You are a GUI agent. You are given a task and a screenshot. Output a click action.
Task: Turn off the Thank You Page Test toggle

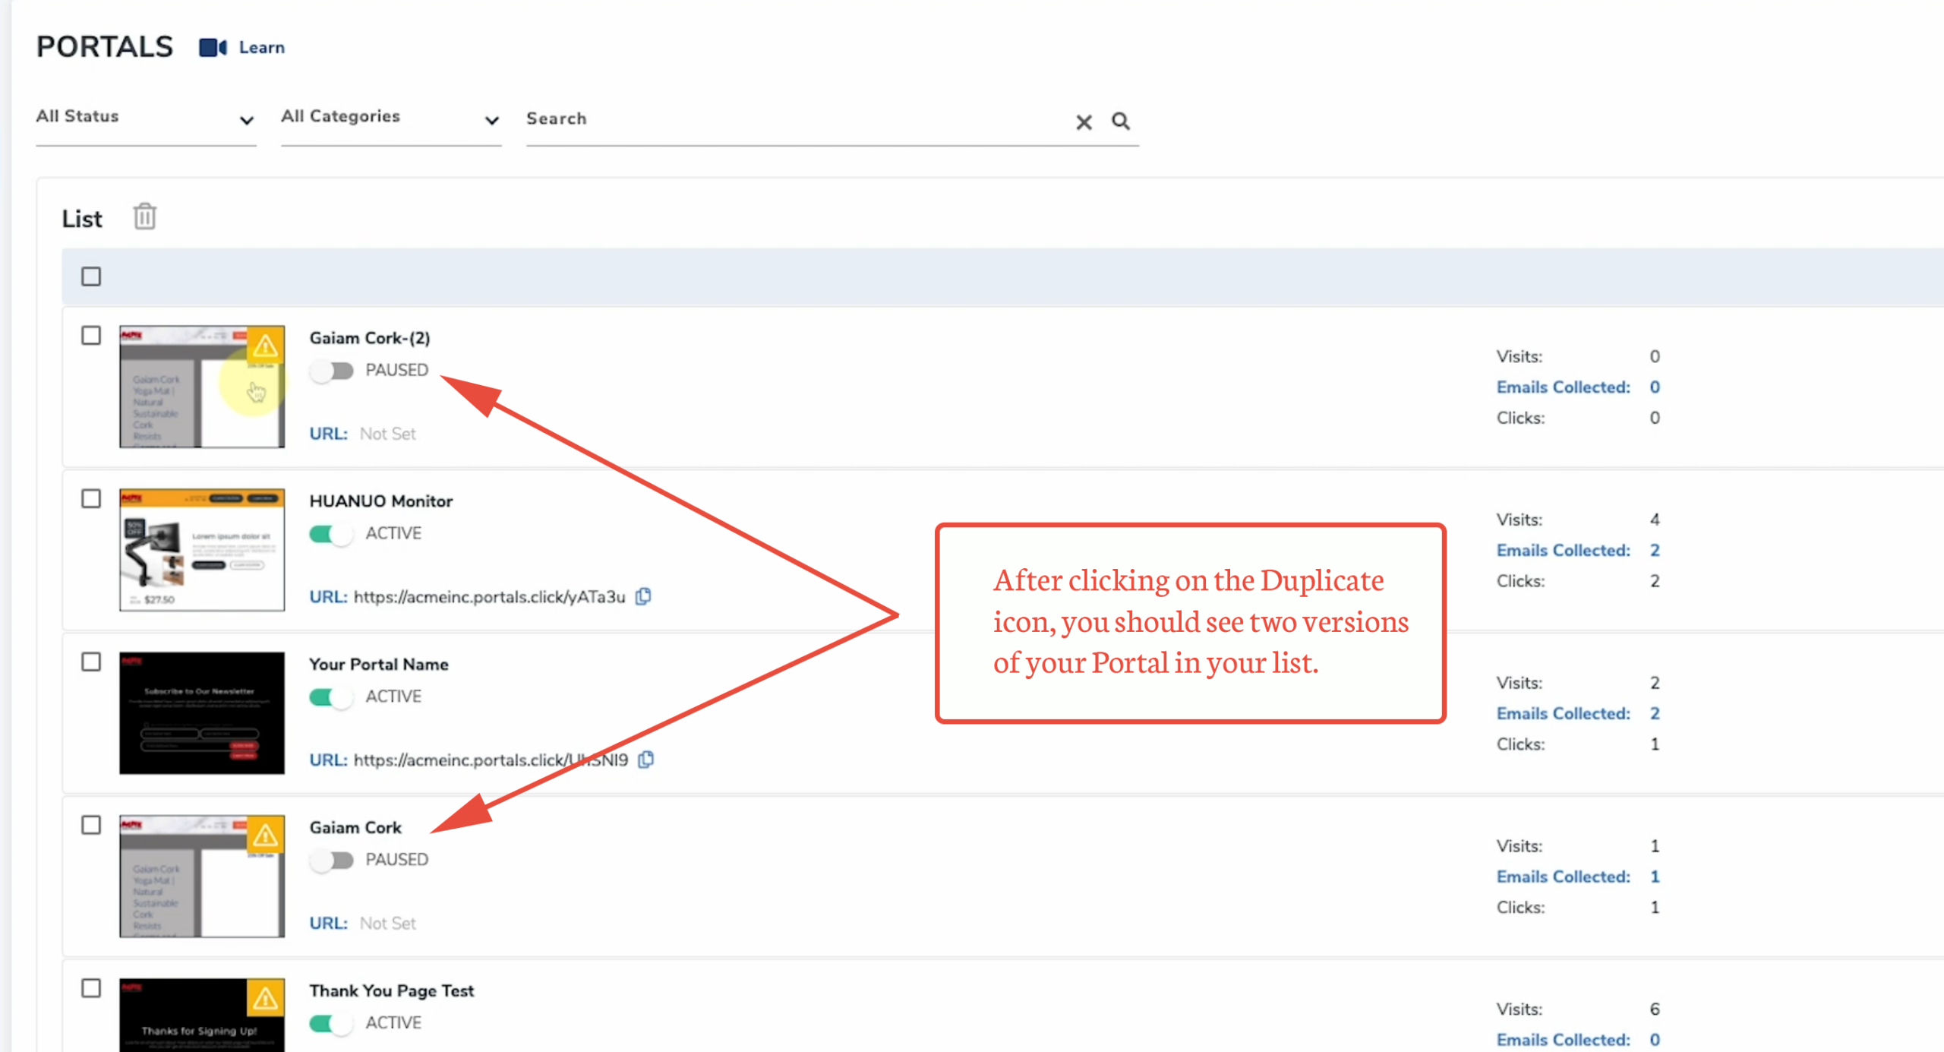click(332, 1023)
